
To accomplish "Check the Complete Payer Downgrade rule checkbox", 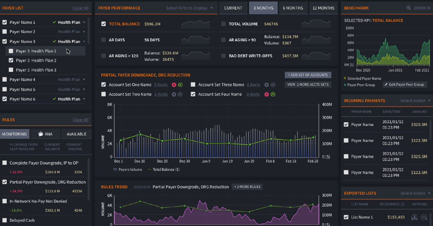I will tap(5, 163).
